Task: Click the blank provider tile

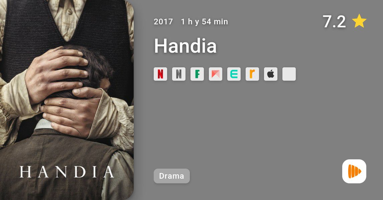Action: click(x=289, y=74)
